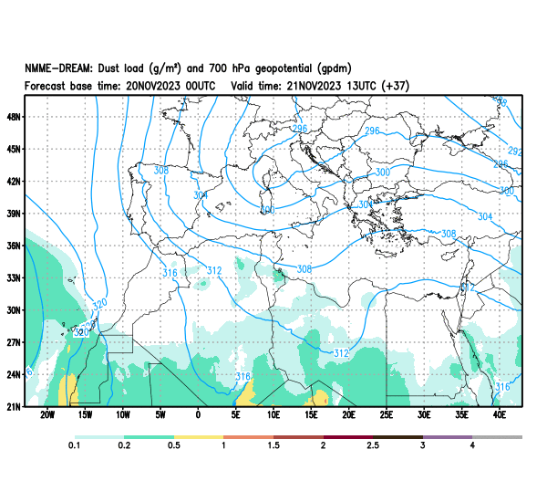The image size is (547, 502).
Task: Click the 5E longitude label
Action: point(236,415)
